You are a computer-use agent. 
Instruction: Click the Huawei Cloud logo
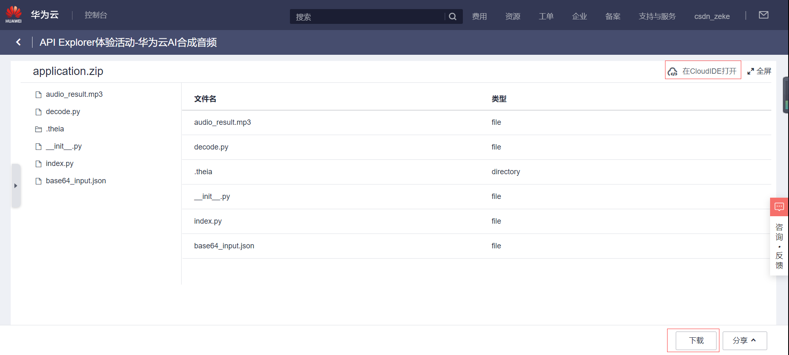coord(14,14)
